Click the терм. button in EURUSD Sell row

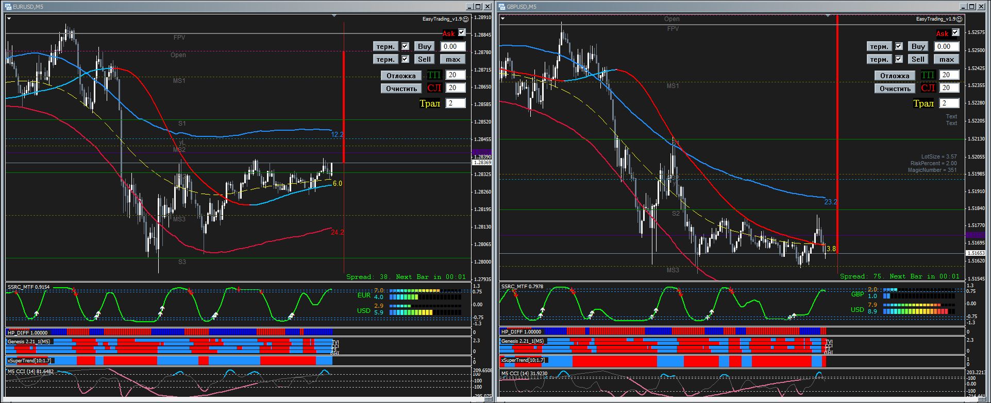(x=385, y=59)
